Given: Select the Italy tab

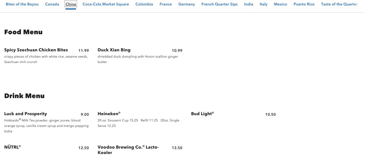Looking at the screenshot, I should [x=263, y=4].
